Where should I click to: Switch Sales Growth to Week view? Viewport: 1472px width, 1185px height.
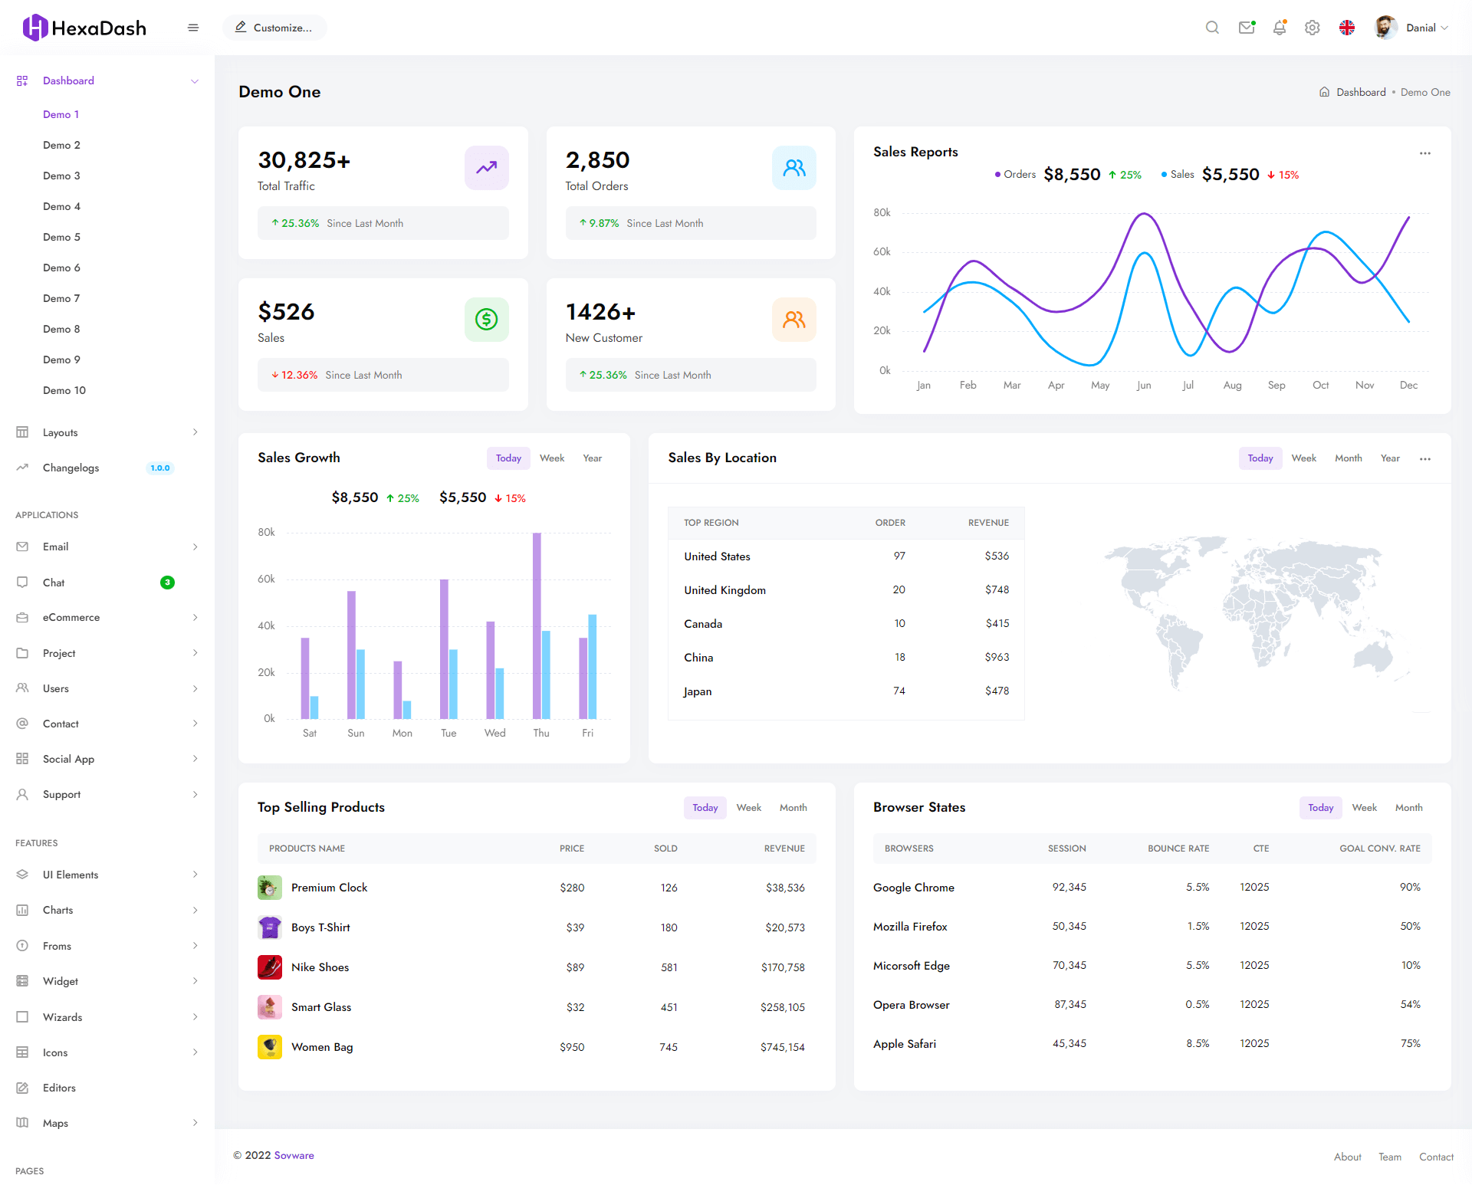coord(551,458)
